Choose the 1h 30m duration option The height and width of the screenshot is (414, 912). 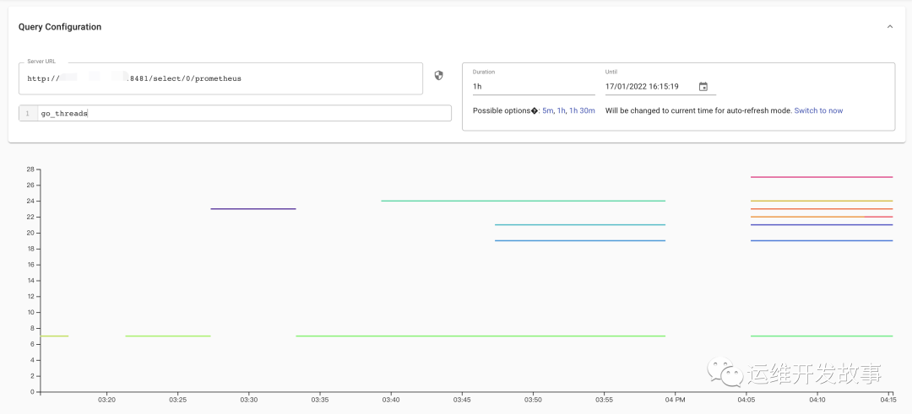click(582, 110)
